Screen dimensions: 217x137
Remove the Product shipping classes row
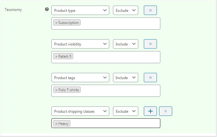point(166,111)
